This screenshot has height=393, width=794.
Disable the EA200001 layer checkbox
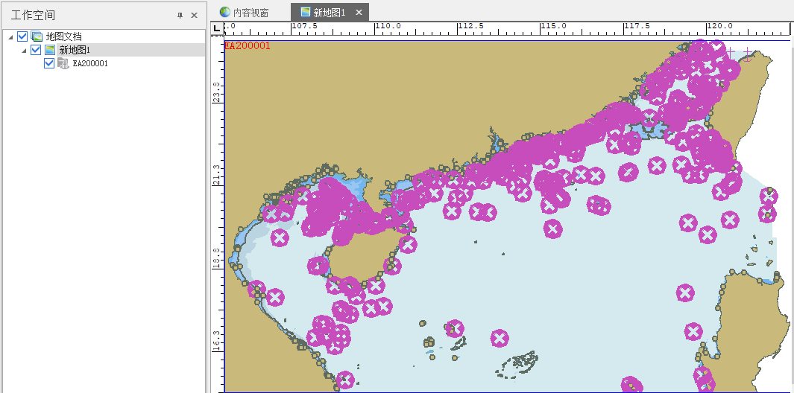[49, 63]
